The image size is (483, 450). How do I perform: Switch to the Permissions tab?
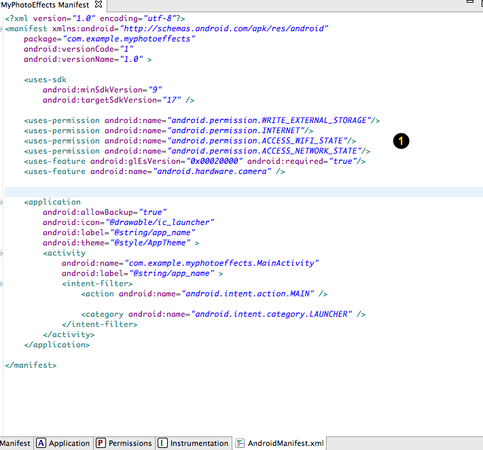point(124,443)
